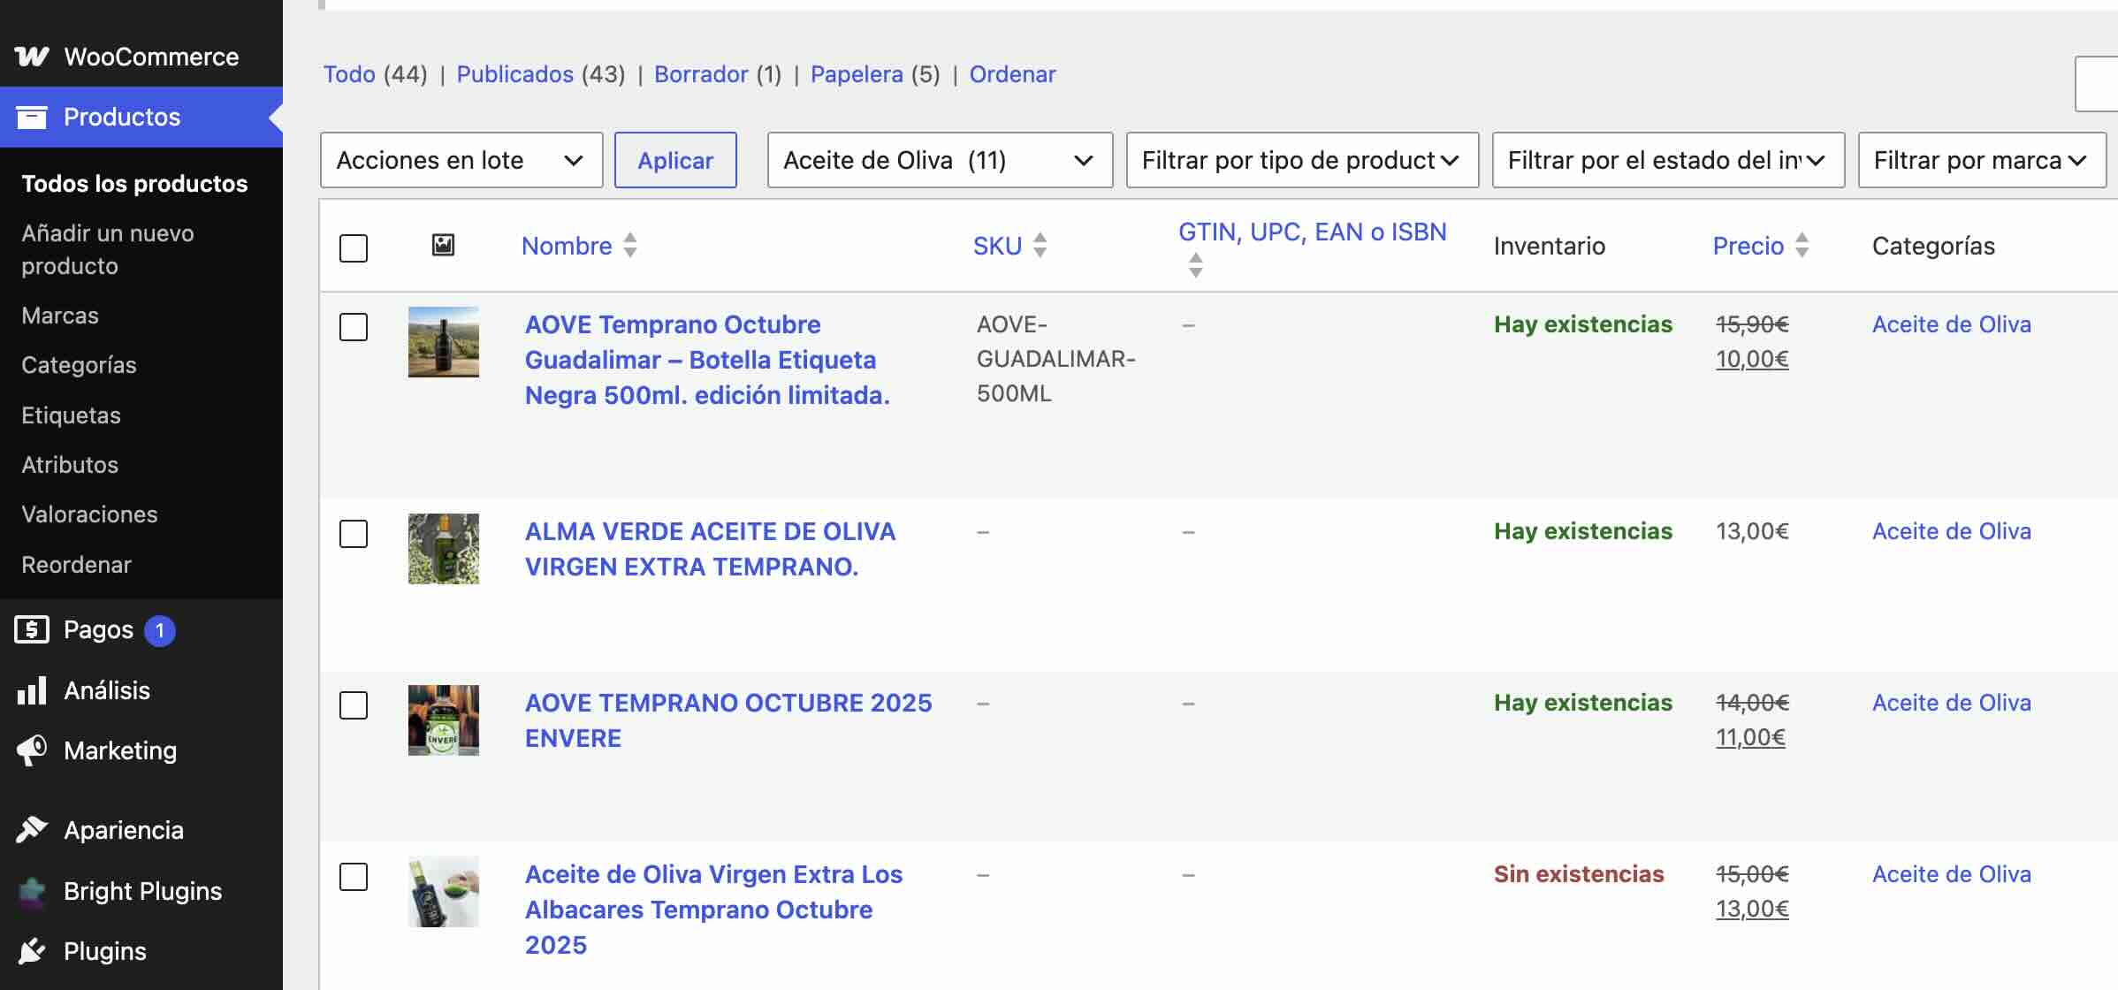Viewport: 2118px width, 990px height.
Task: Click the Pagos notification badge
Action: tap(160, 630)
